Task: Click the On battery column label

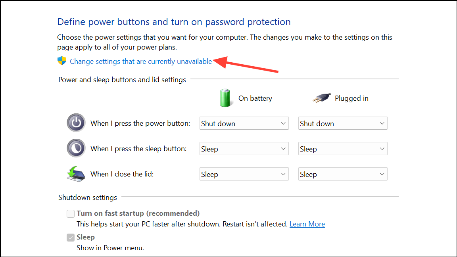Action: 255,98
